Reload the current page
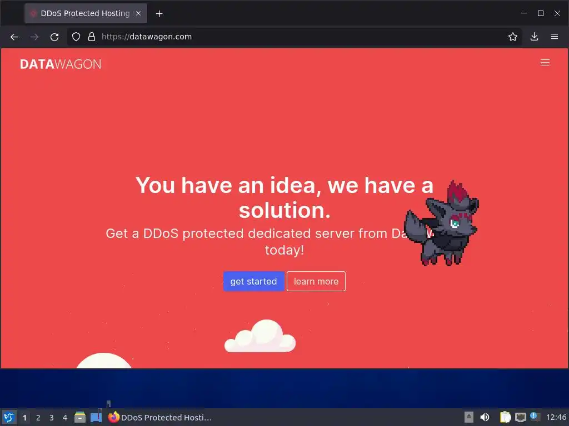 (x=54, y=37)
